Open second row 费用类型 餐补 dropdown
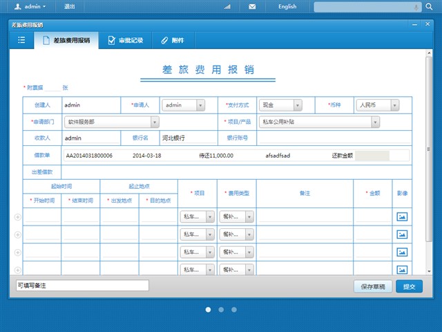The image size is (442, 332). tap(236, 234)
